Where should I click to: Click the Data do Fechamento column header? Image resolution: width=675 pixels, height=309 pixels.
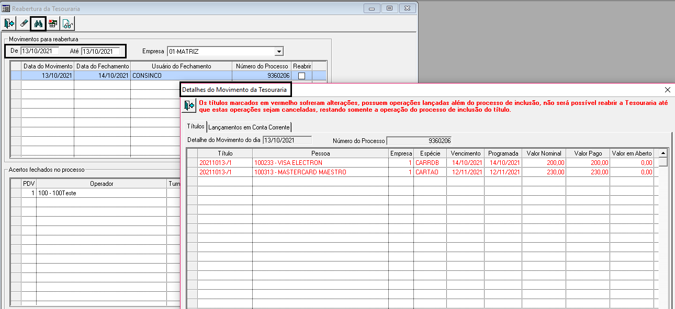[x=102, y=66]
